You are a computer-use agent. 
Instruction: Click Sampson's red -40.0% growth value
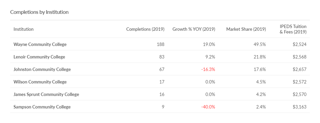pyautogui.click(x=208, y=107)
